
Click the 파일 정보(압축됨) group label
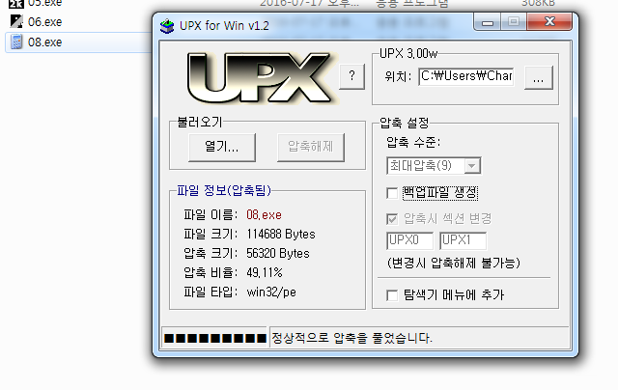[224, 191]
